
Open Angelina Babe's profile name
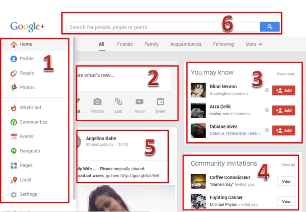coord(101,139)
